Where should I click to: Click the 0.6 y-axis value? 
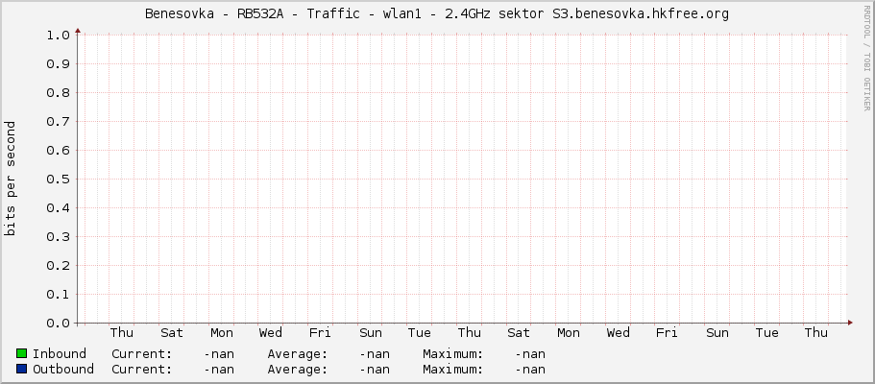pyautogui.click(x=58, y=150)
